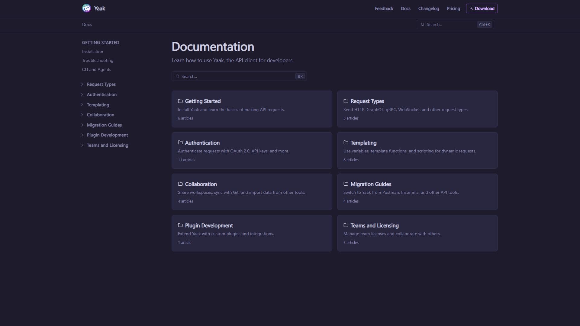Click the magnifier icon in header search
Screen dimensions: 580x326
pyautogui.click(x=423, y=24)
